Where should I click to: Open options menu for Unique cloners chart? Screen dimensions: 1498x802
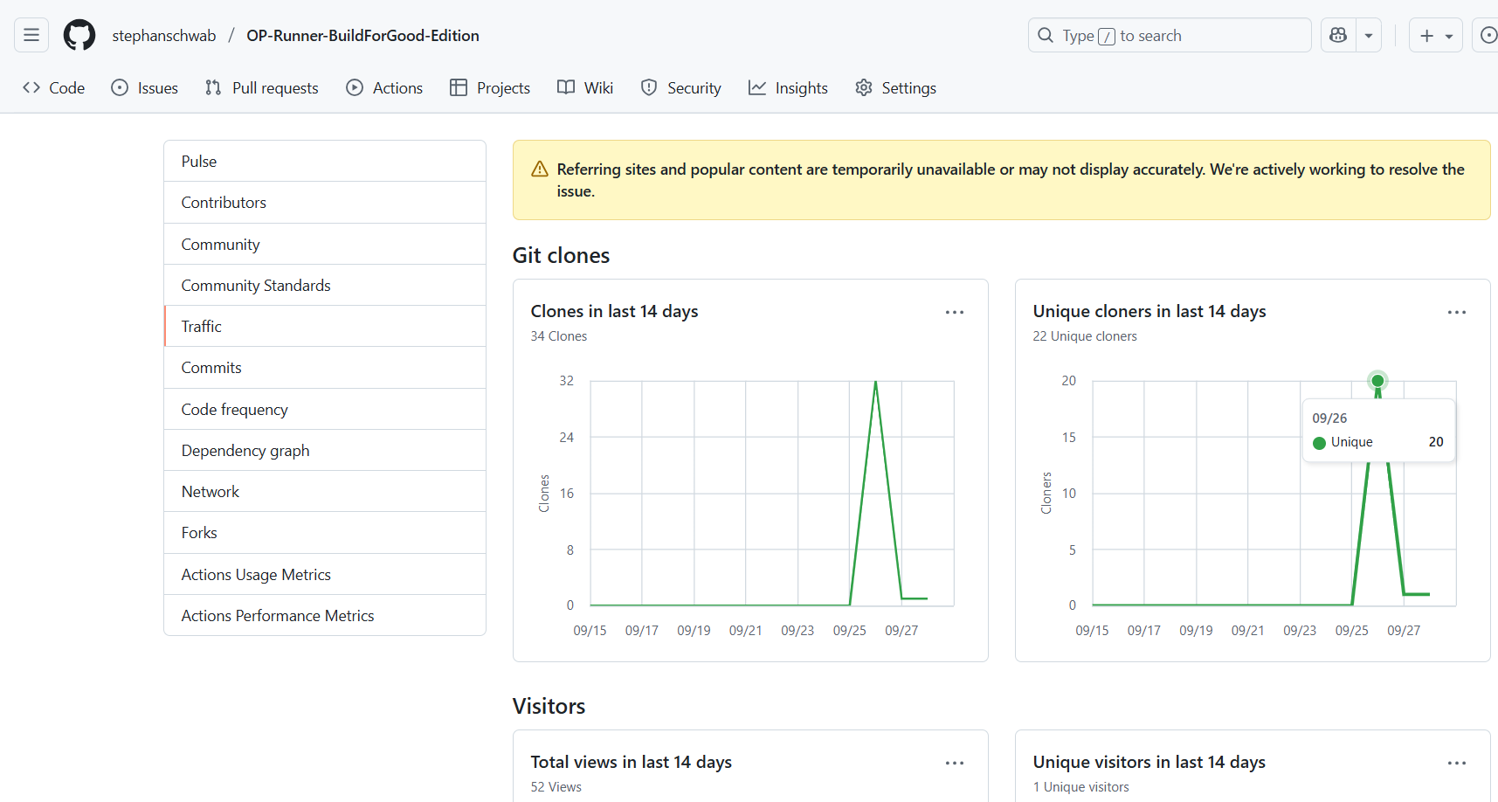pyautogui.click(x=1456, y=312)
